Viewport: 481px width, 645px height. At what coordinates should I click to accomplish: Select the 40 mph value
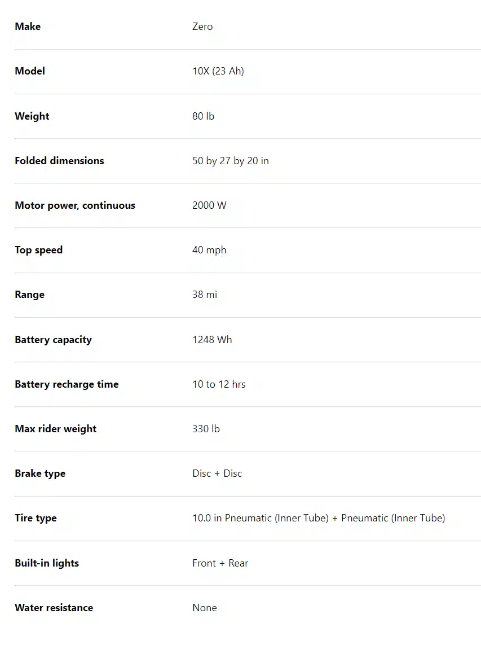click(x=209, y=250)
